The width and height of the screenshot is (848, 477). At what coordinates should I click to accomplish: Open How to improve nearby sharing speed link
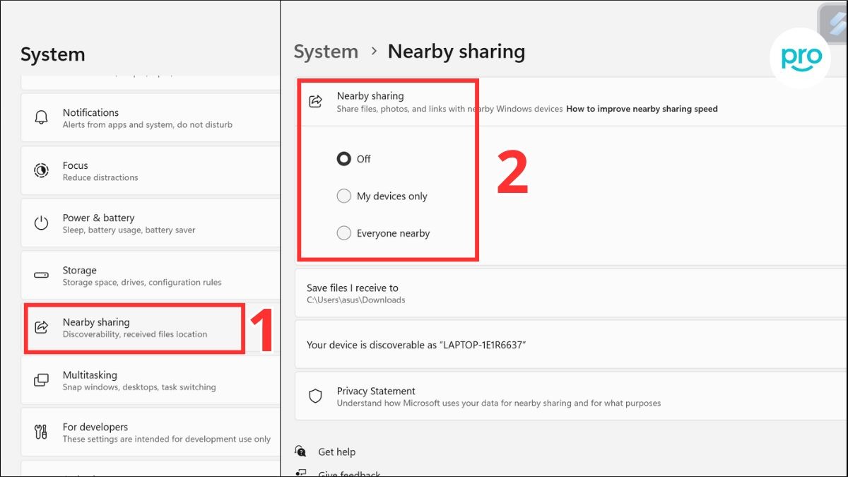(642, 109)
